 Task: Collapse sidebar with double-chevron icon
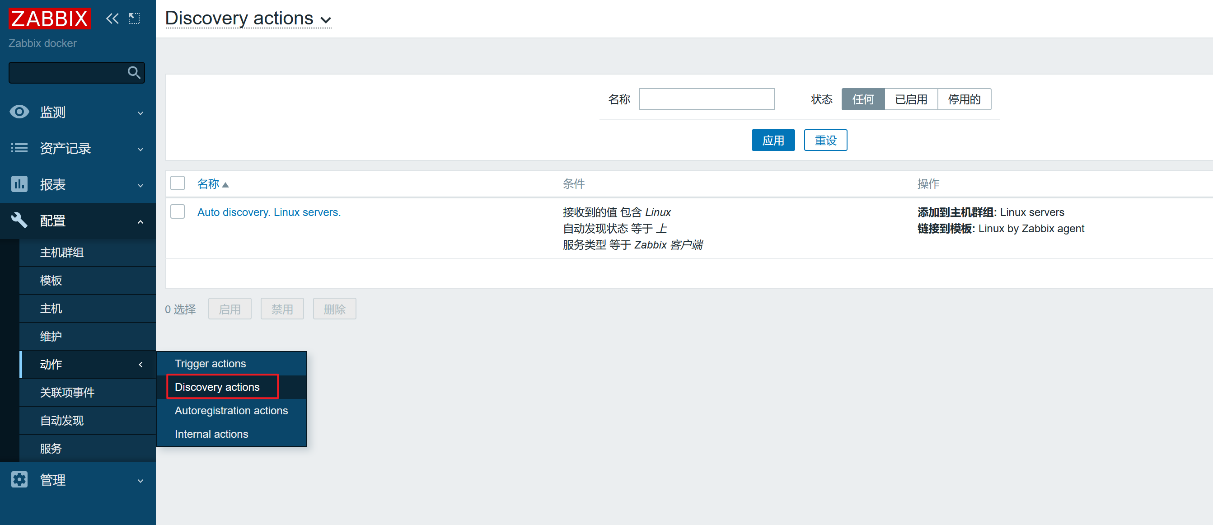(x=112, y=19)
